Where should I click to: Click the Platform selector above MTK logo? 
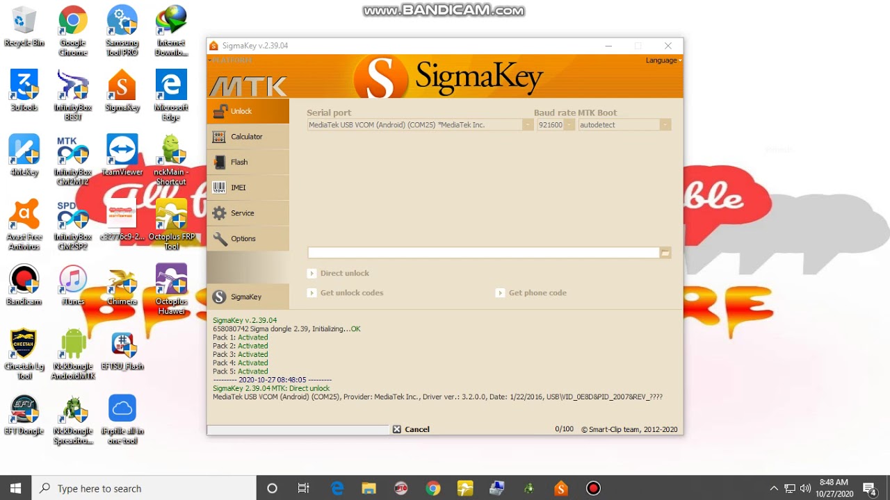(x=231, y=60)
